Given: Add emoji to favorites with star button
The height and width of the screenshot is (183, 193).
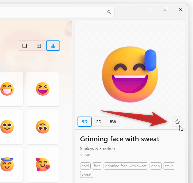Looking at the screenshot, I should pyautogui.click(x=177, y=122).
